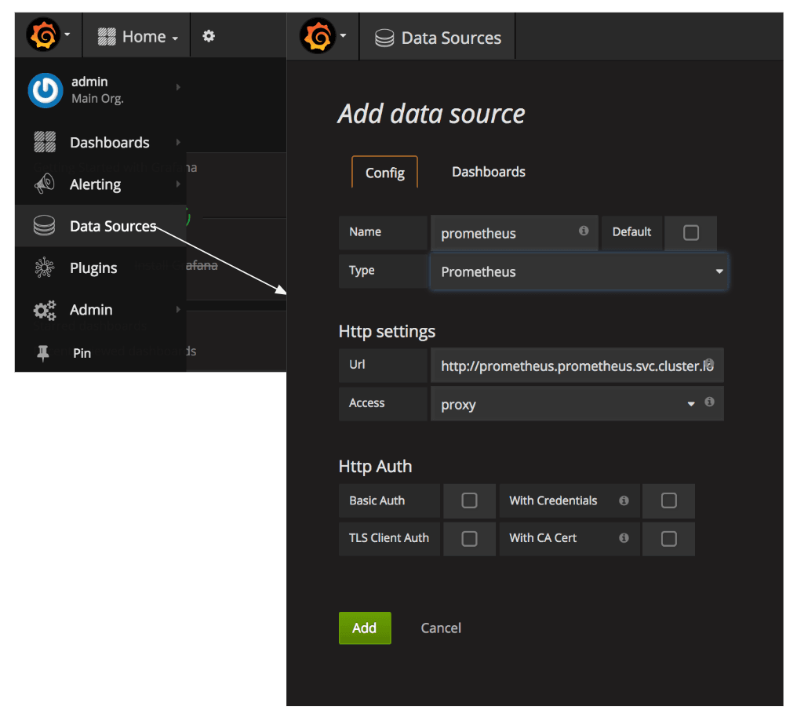Enable the TLS Client Auth checkbox
Screen dimensions: 797x717
(469, 539)
